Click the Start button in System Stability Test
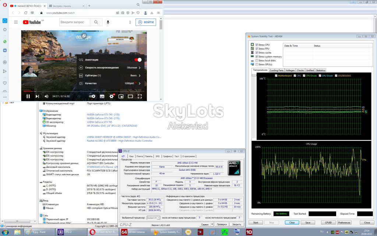The image size is (377, 236). [x=256, y=222]
